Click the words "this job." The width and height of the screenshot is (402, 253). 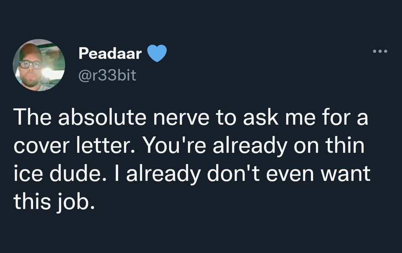click(x=54, y=201)
